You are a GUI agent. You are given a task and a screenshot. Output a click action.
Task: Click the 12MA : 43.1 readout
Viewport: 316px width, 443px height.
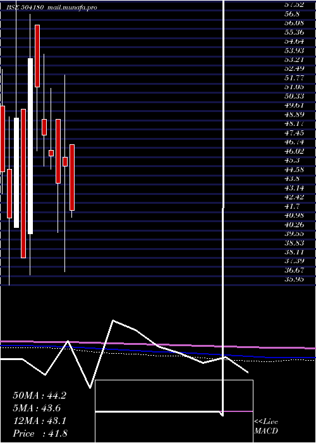coord(39,421)
